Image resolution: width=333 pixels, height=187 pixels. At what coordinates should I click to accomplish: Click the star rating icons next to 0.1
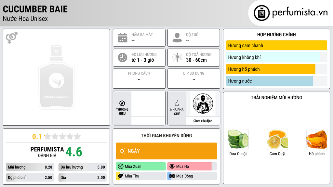pos(63,136)
